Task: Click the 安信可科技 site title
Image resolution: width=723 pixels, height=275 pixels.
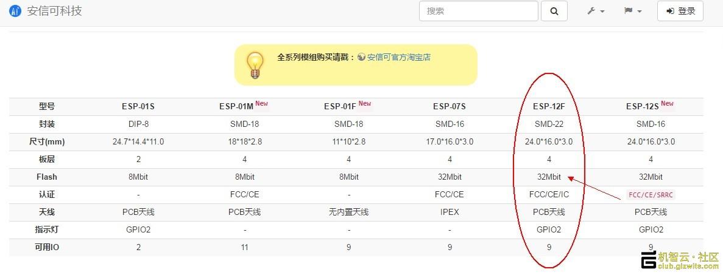Action: (54, 11)
